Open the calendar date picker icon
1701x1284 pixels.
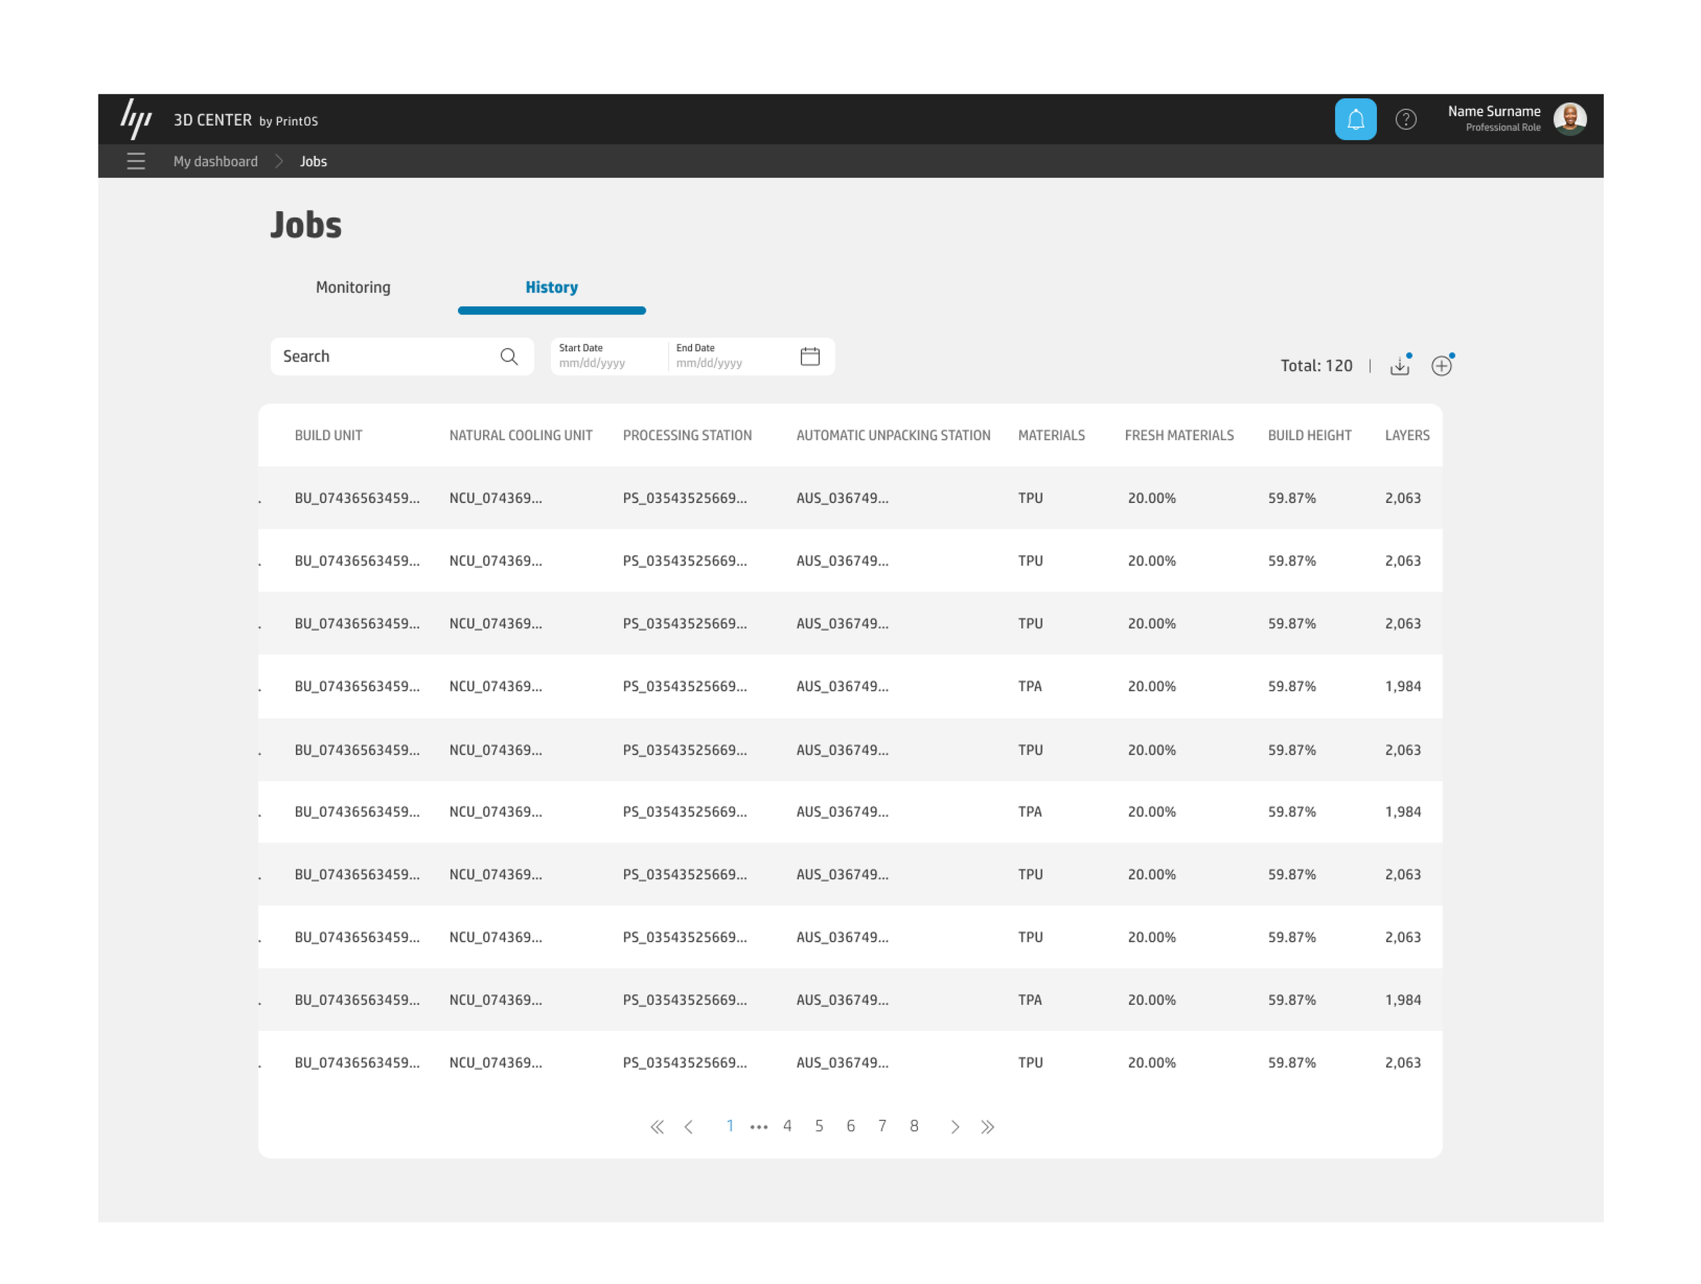point(810,357)
